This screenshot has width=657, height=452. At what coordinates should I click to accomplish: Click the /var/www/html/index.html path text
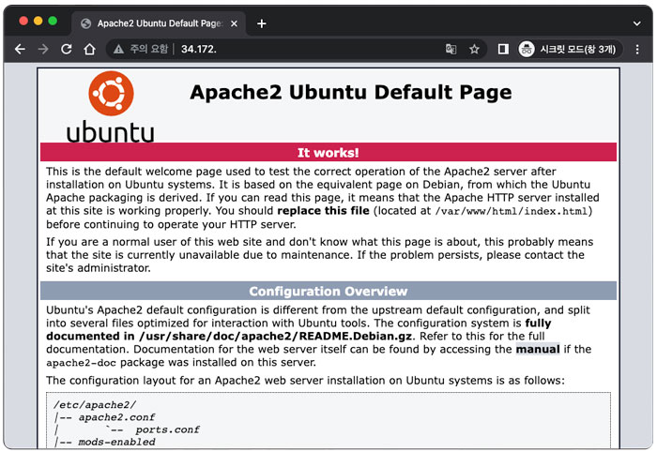click(x=512, y=211)
